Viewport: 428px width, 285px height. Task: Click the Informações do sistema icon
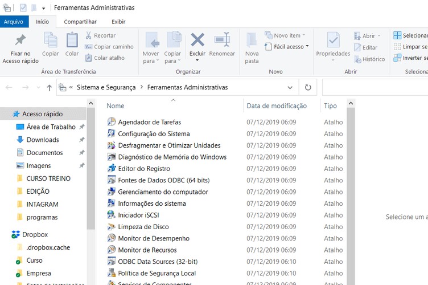112,203
